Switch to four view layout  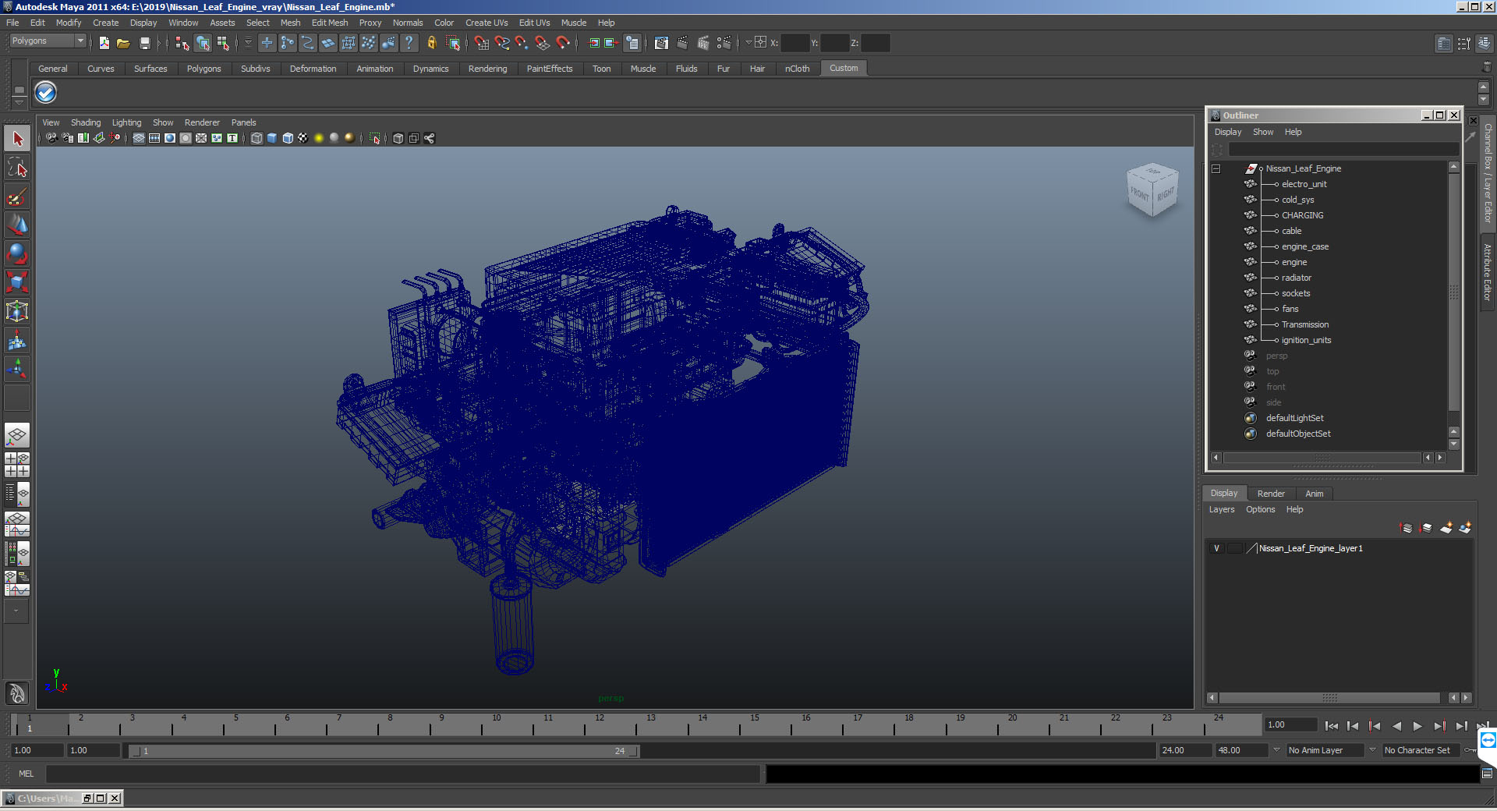click(x=17, y=465)
